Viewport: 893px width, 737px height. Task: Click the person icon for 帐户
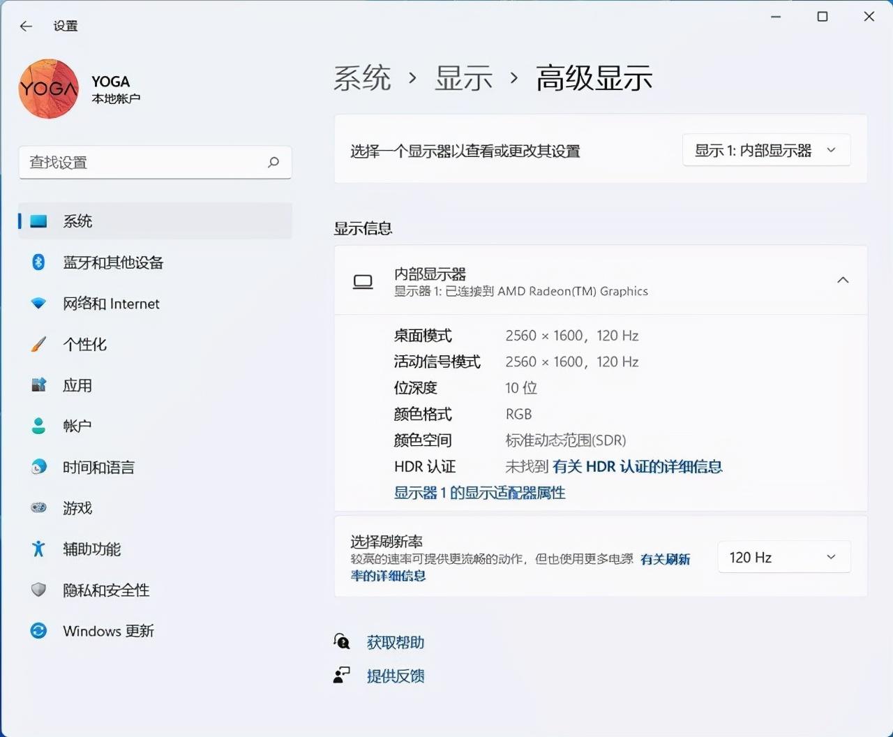click(x=39, y=426)
